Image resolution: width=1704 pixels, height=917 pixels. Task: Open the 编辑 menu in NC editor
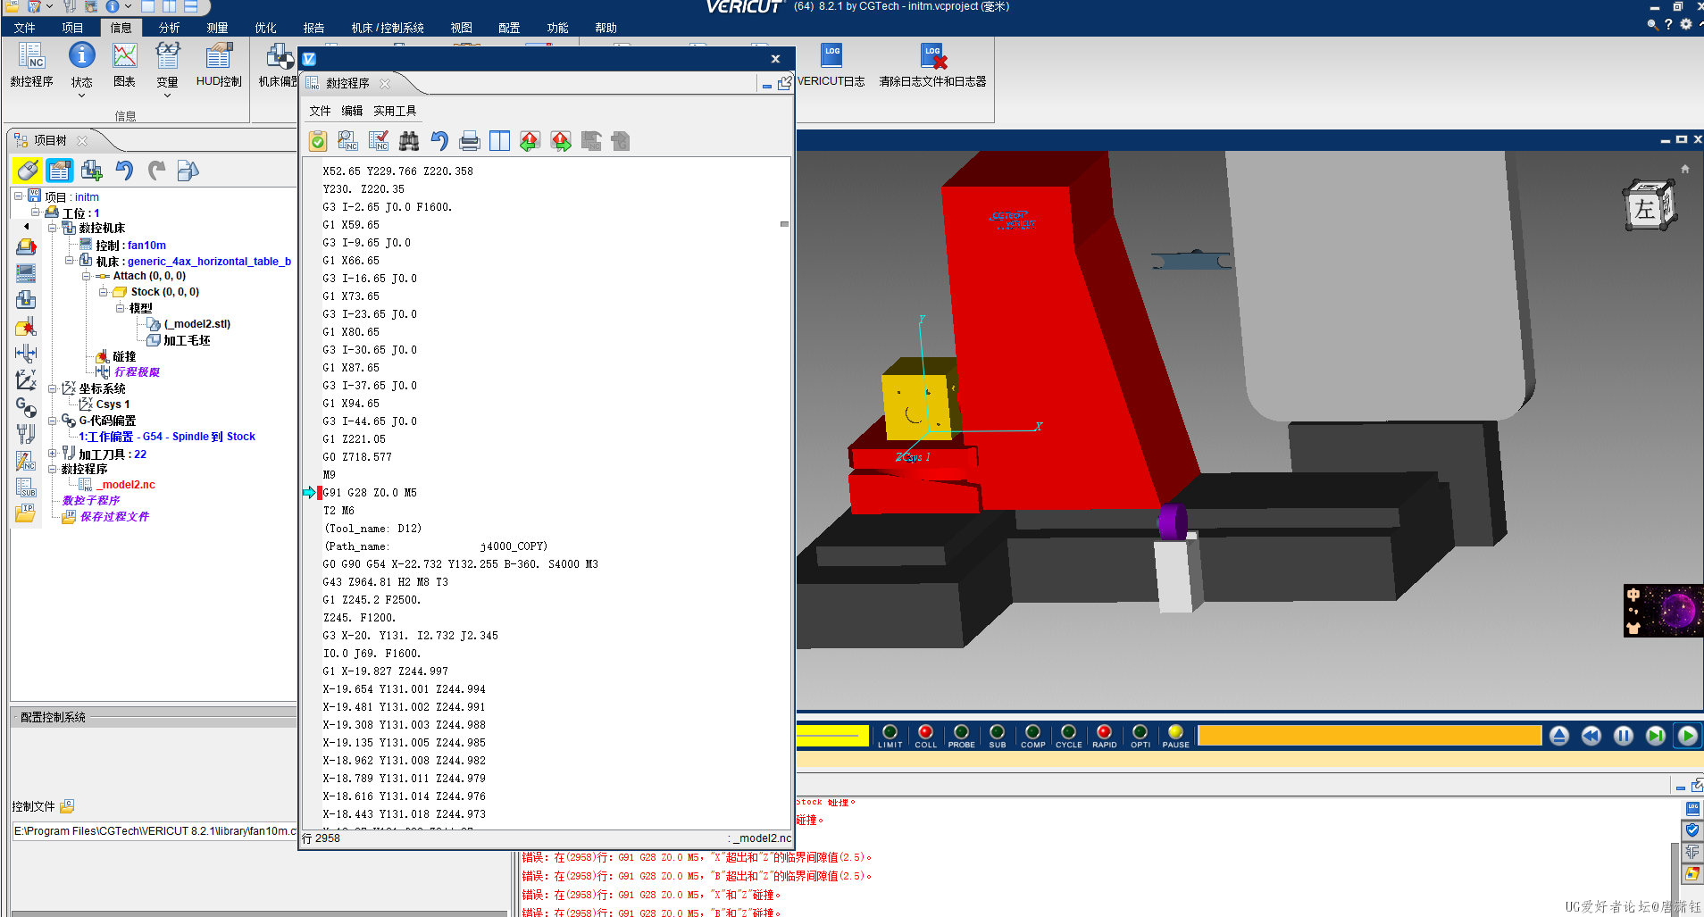pos(352,111)
